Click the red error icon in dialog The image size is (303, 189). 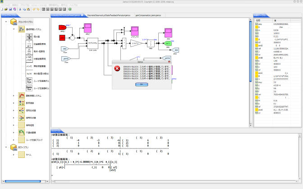pyautogui.click(x=117, y=69)
